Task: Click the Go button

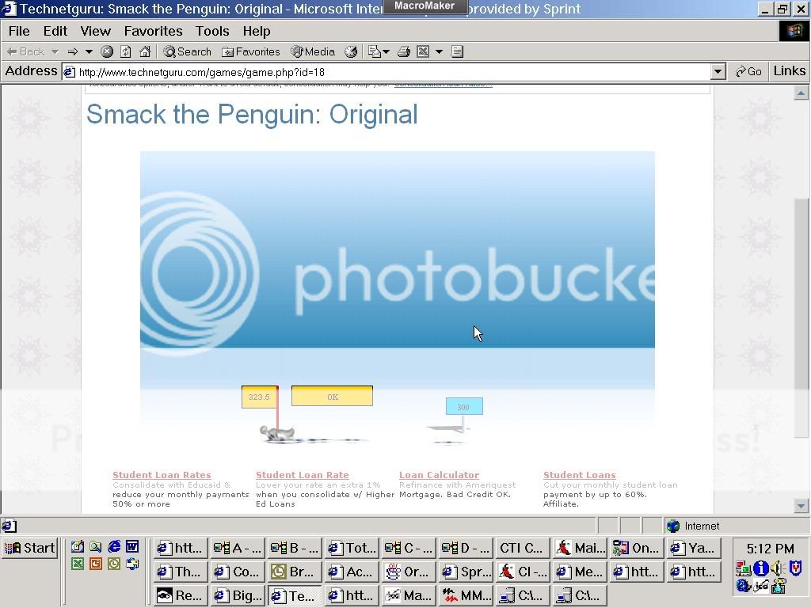Action: (748, 71)
